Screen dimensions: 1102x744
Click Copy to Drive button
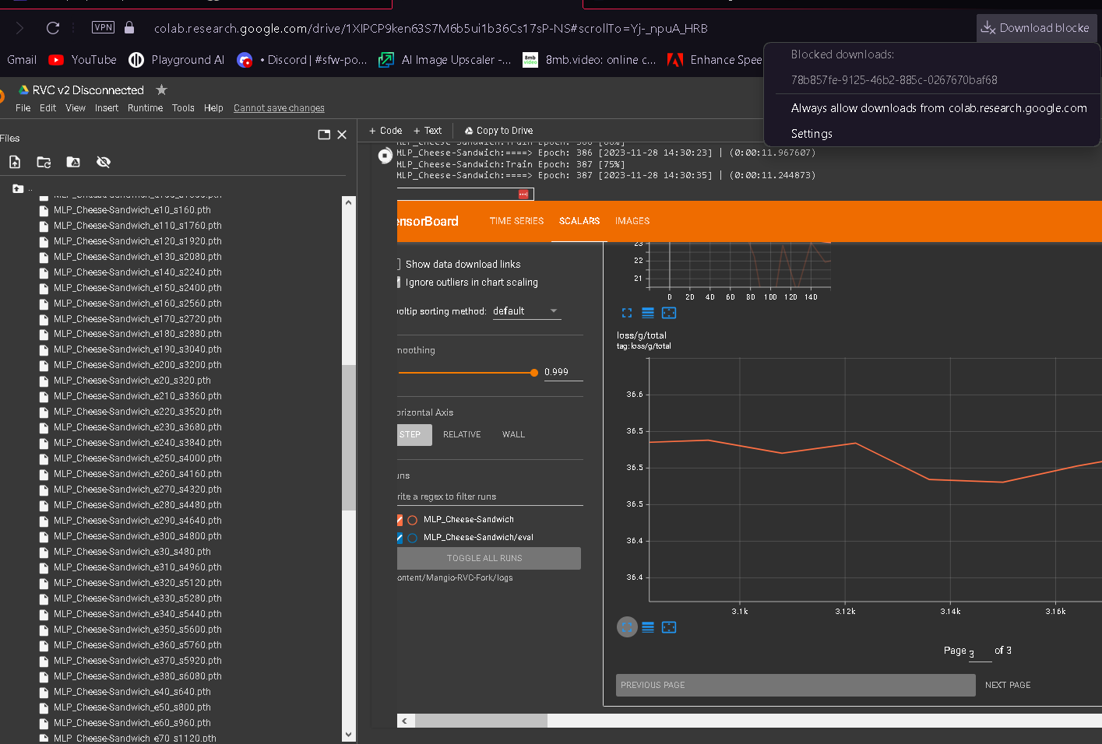pos(498,131)
